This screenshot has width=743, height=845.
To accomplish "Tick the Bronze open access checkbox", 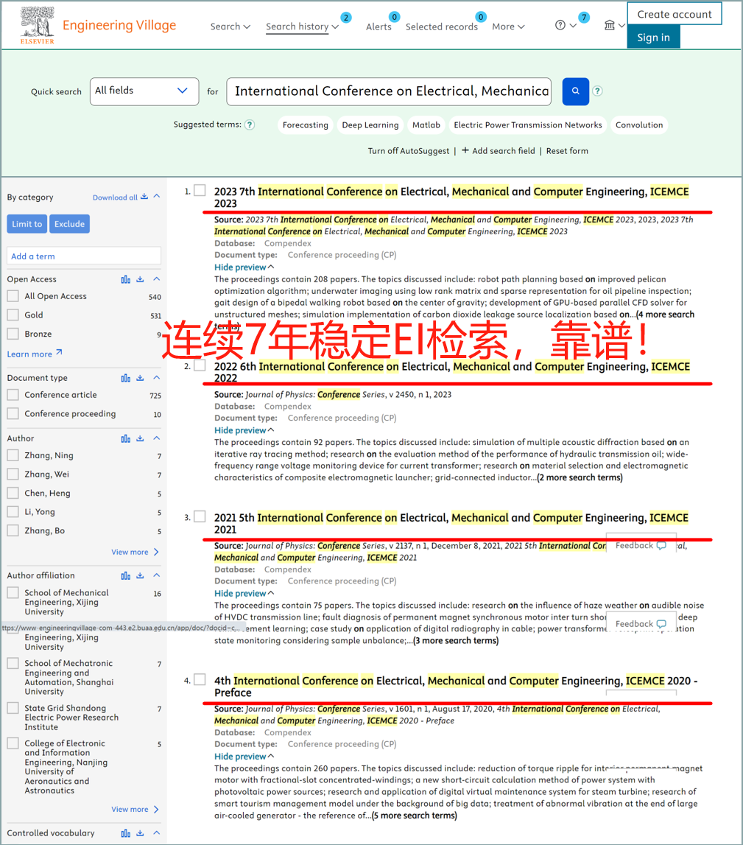I will (x=13, y=334).
